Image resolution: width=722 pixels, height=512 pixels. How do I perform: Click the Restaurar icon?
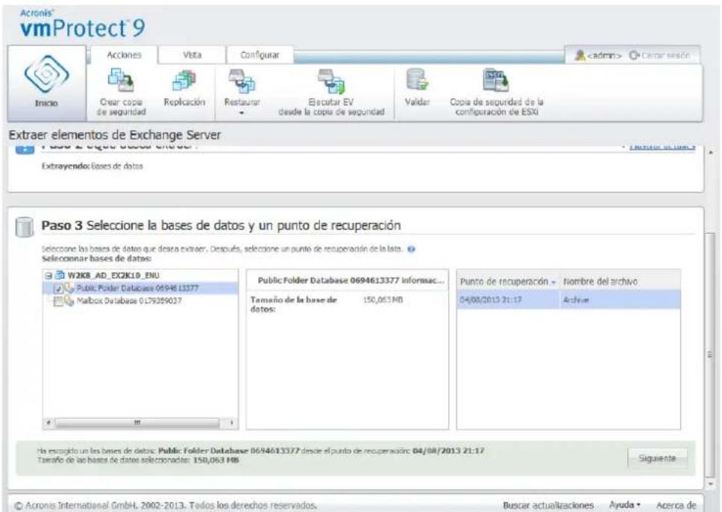tap(242, 80)
